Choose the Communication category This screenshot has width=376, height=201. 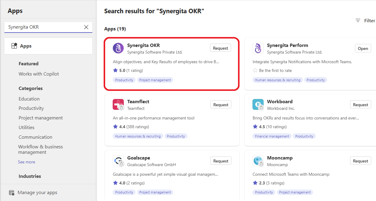(x=36, y=137)
